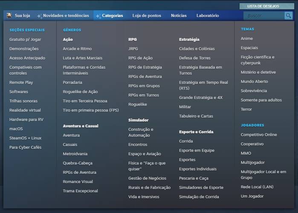Open the Ação genre heading
298x213 pixels.
(x=68, y=40)
